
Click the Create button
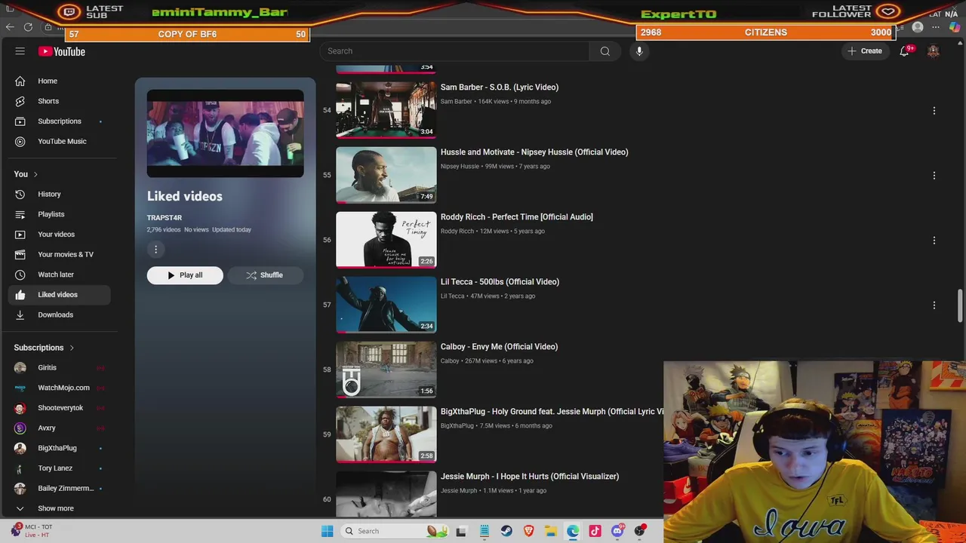[x=865, y=51]
